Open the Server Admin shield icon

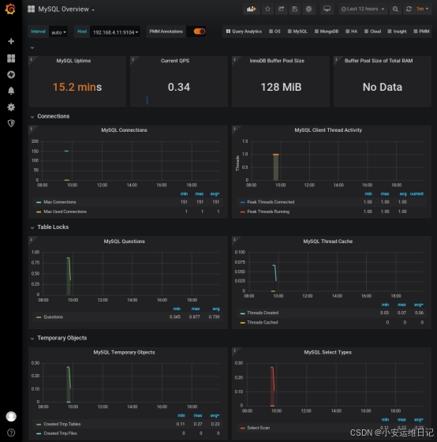point(11,123)
